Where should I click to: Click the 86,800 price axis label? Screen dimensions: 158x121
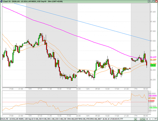(x=153, y=51)
